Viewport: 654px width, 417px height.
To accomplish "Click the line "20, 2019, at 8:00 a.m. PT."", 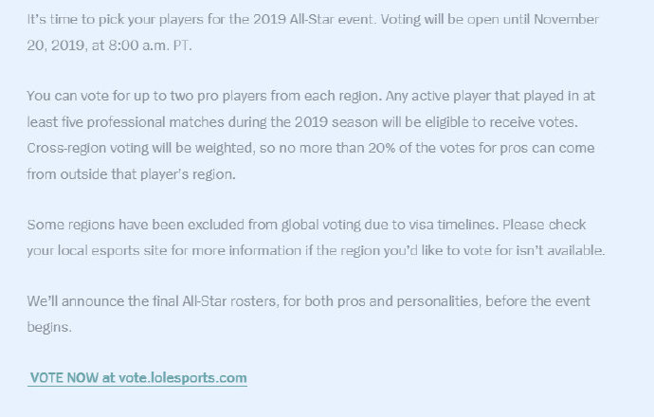I will point(109,45).
